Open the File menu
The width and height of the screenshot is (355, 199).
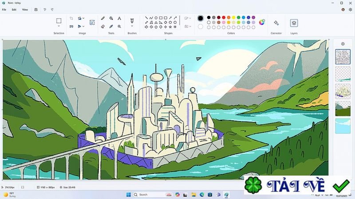point(4,9)
